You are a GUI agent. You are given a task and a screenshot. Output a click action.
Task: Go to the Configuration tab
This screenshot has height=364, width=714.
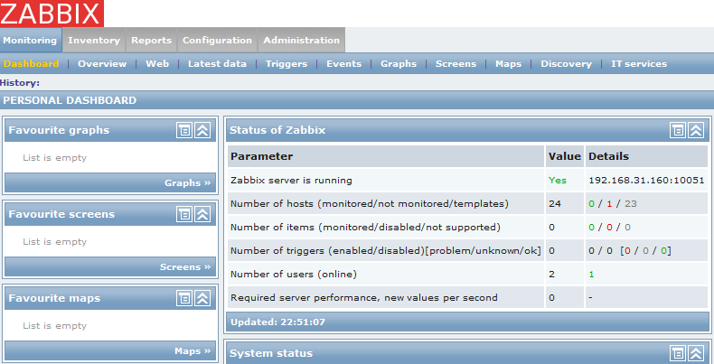pos(217,40)
